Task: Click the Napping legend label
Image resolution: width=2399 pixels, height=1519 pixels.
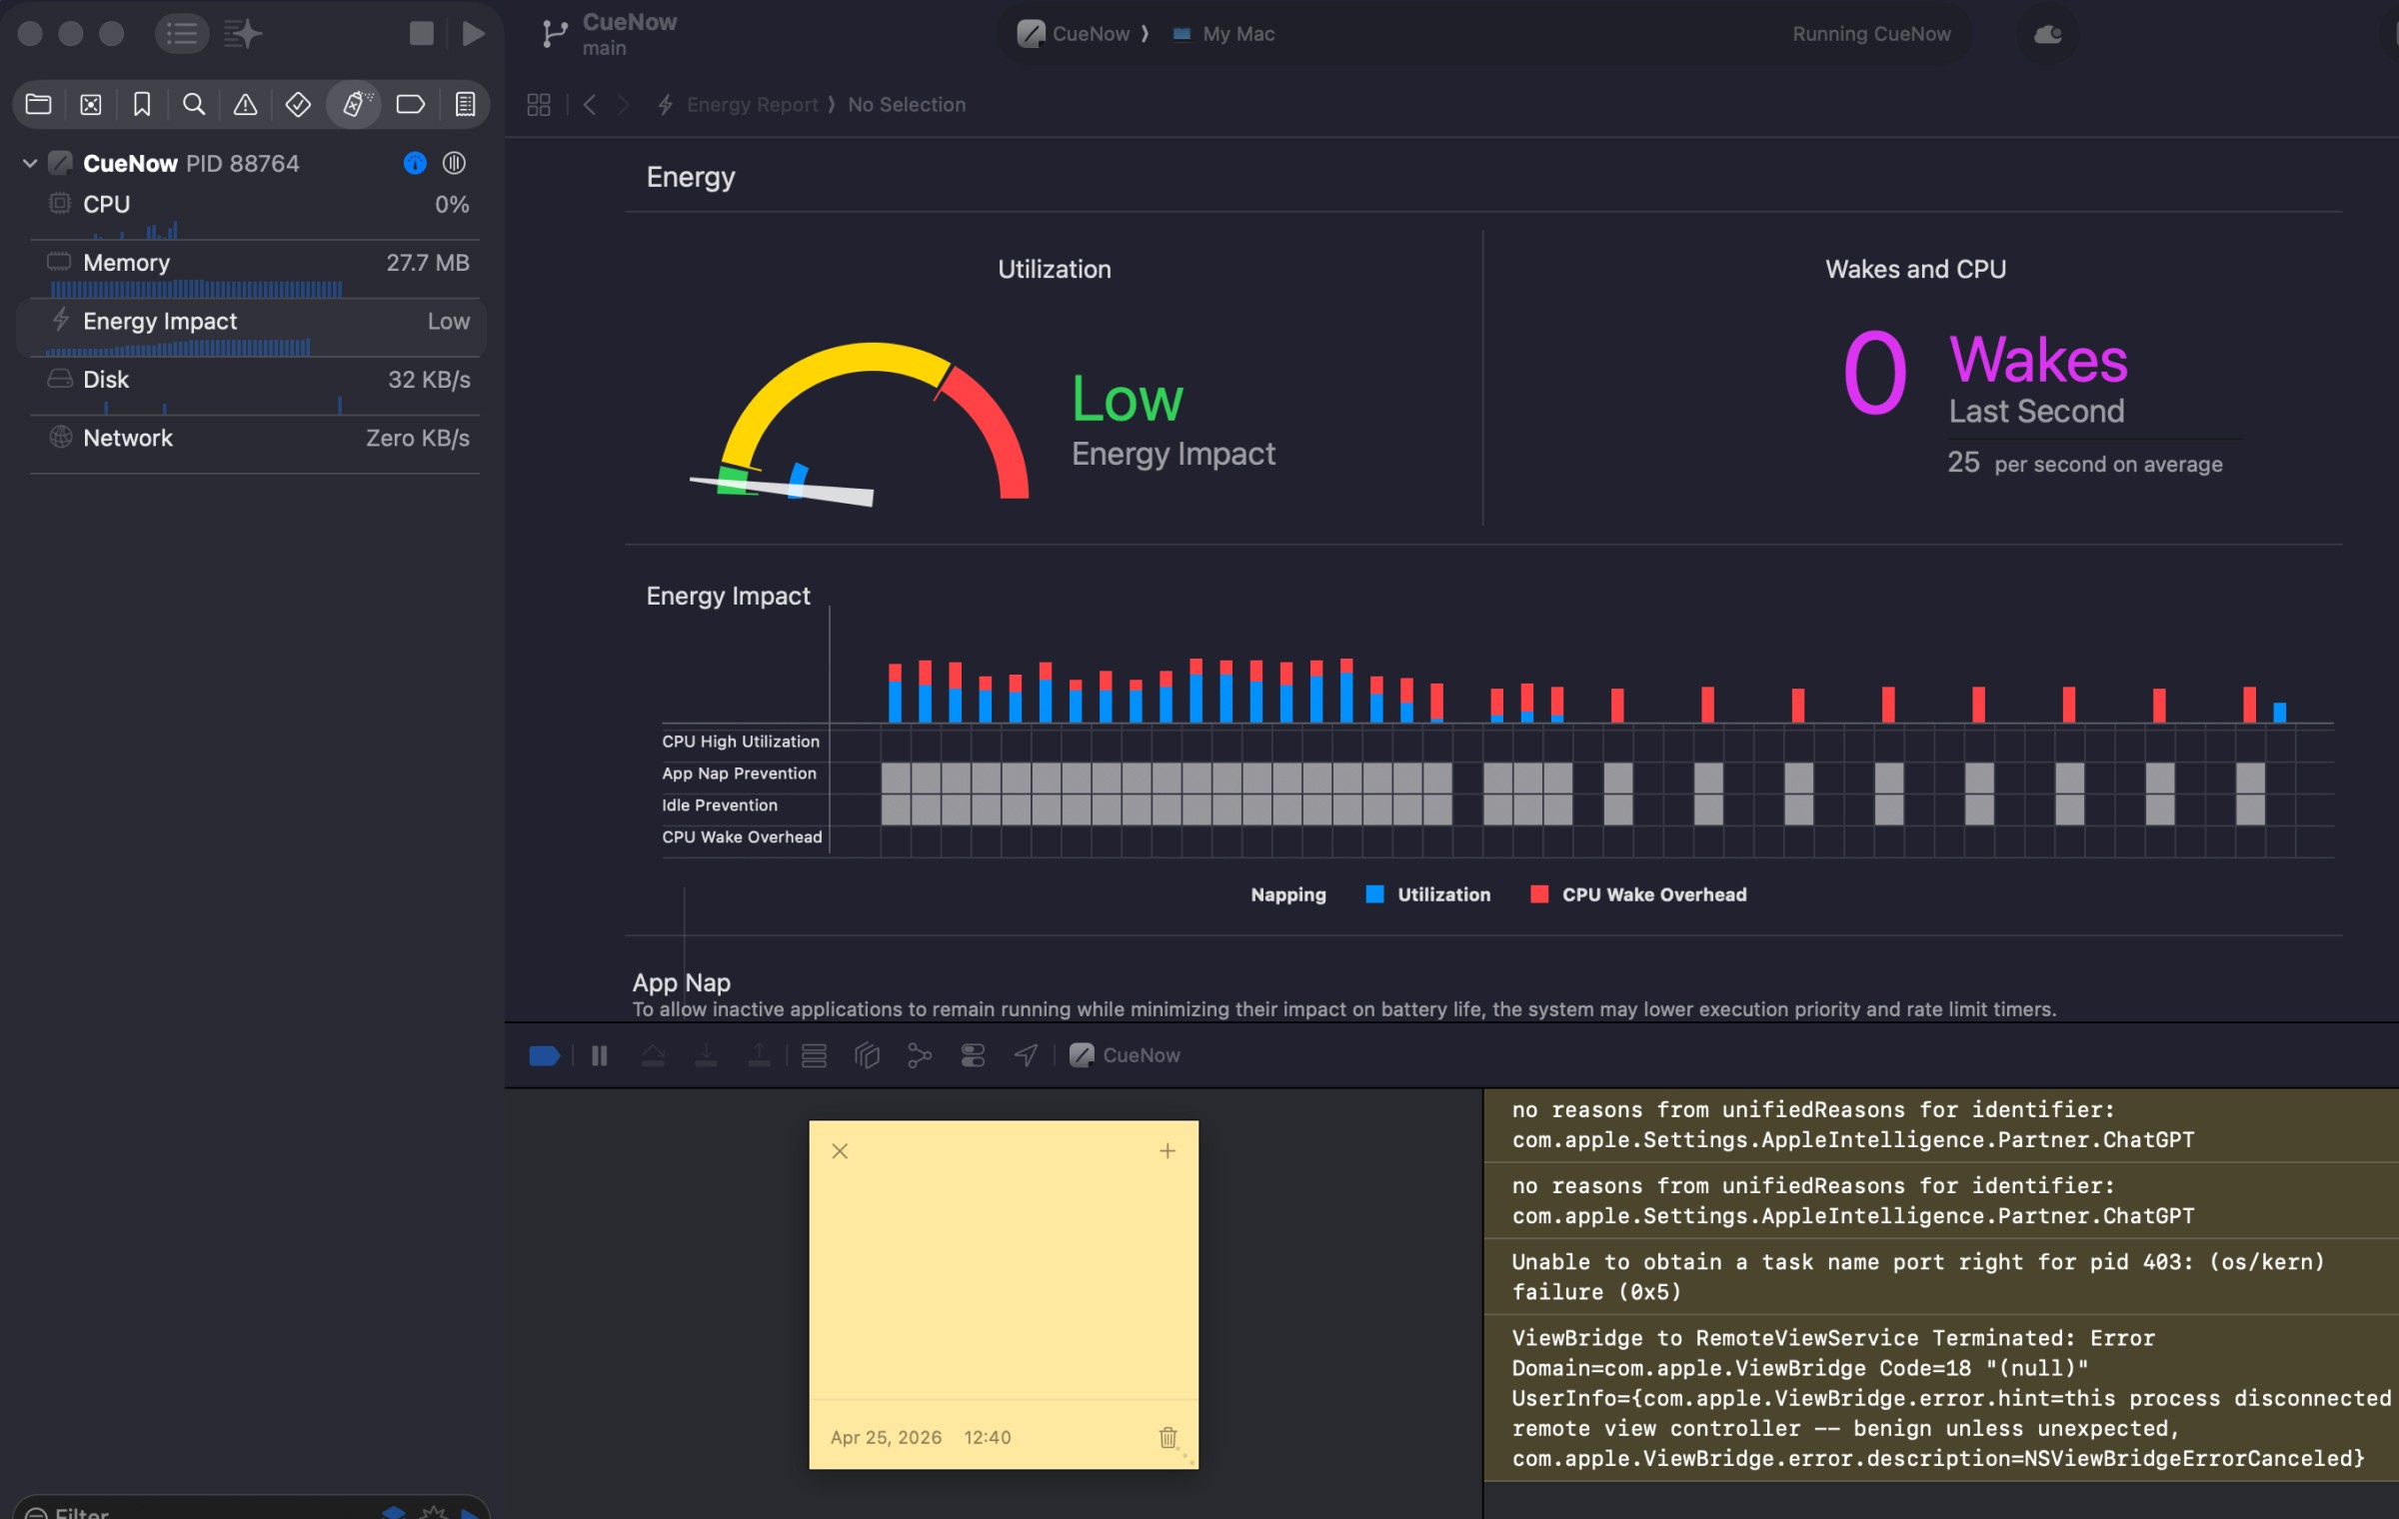Action: pyautogui.click(x=1288, y=894)
